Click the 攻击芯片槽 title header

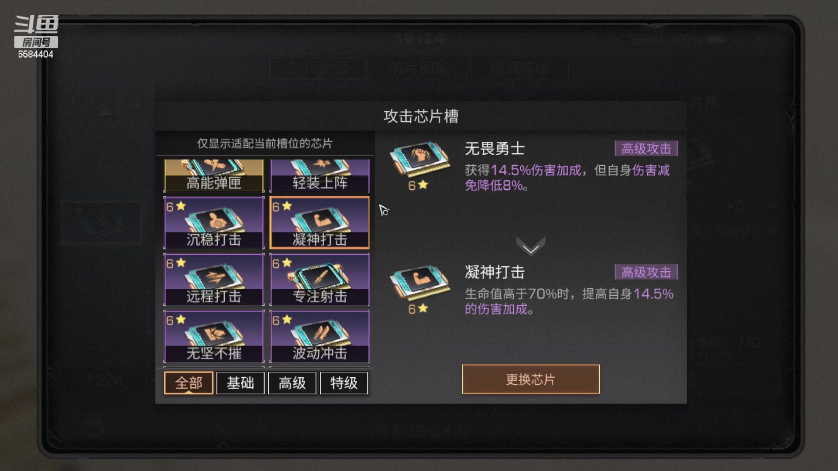point(421,116)
